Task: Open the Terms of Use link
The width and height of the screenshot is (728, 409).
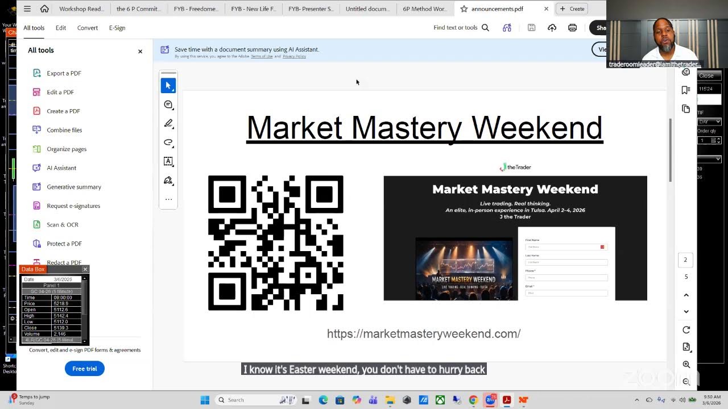Action: point(262,56)
